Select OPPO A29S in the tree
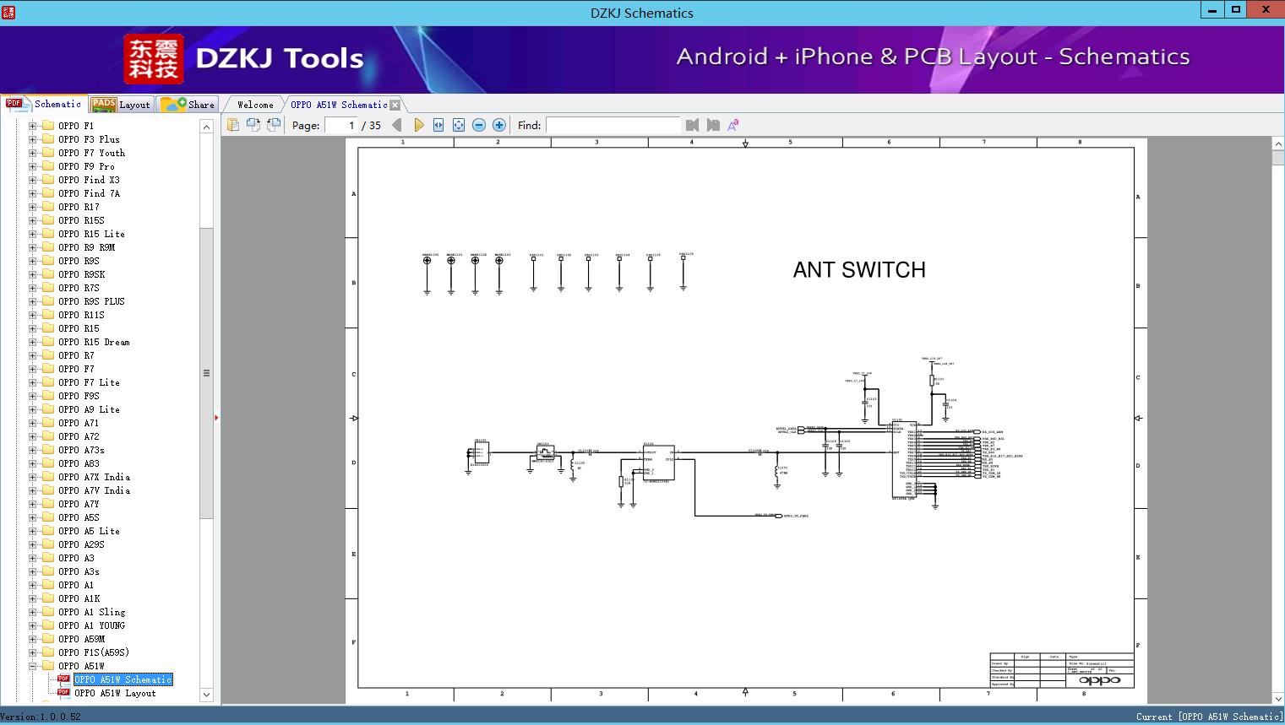The image size is (1285, 725). [x=82, y=544]
